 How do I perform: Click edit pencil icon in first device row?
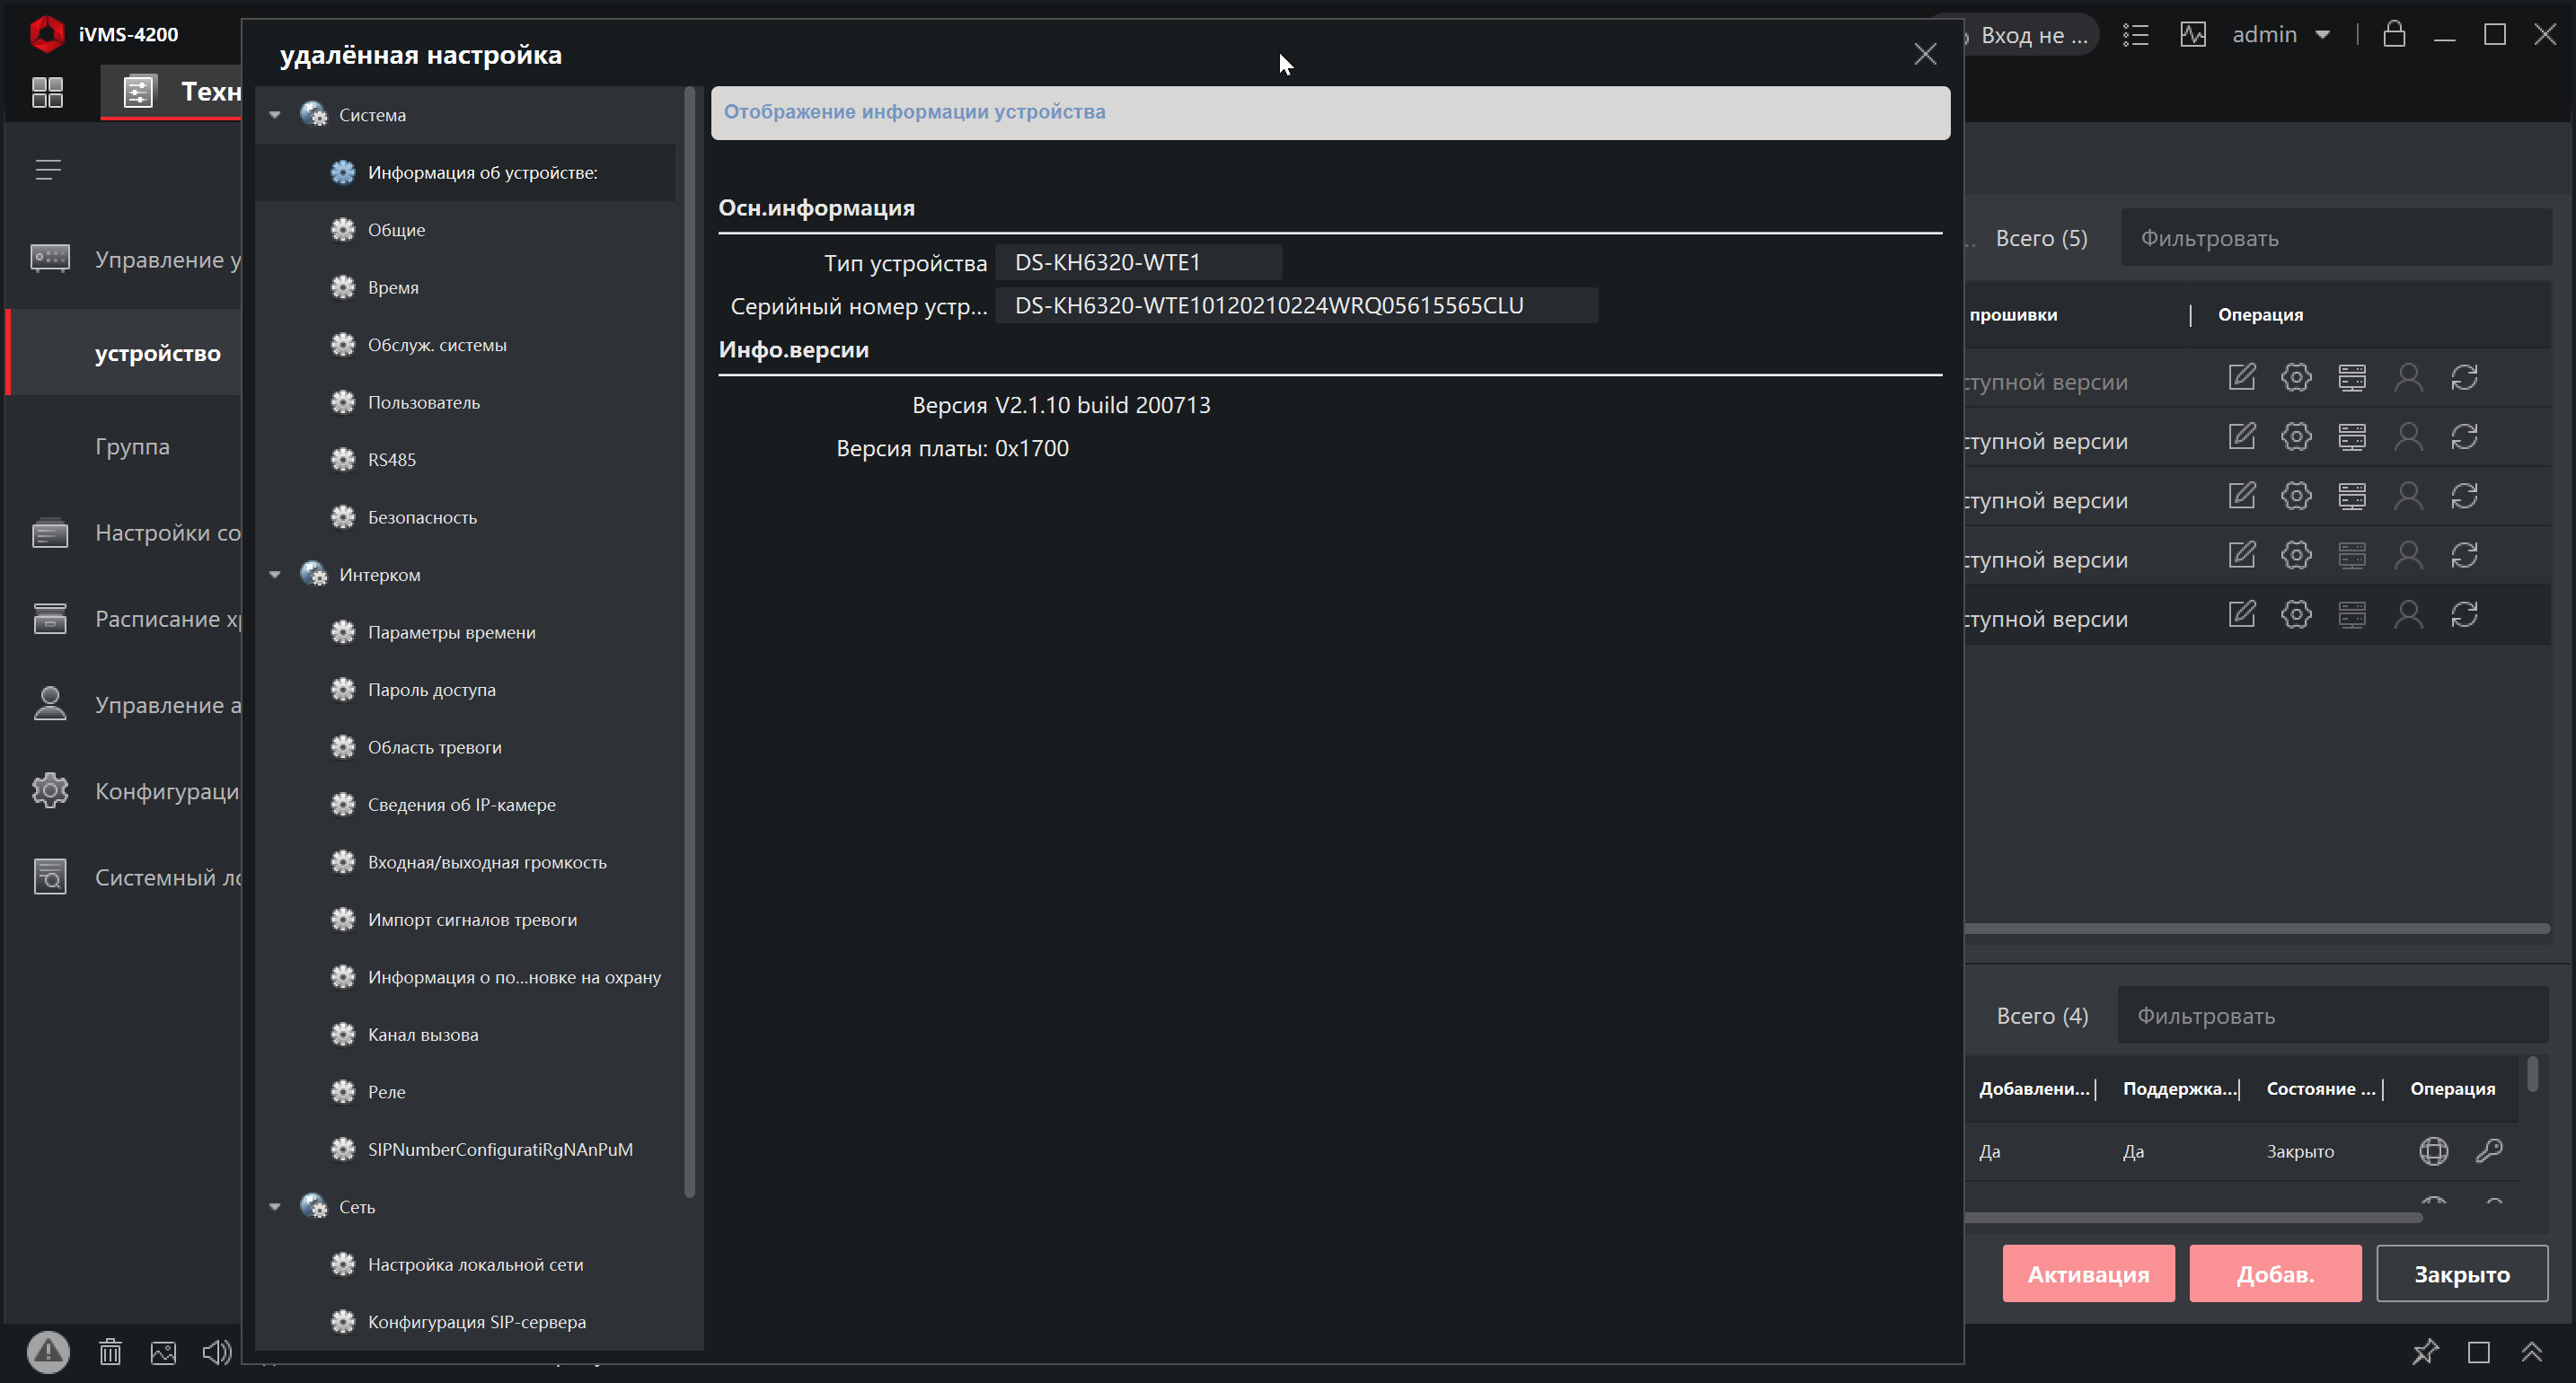(2241, 378)
